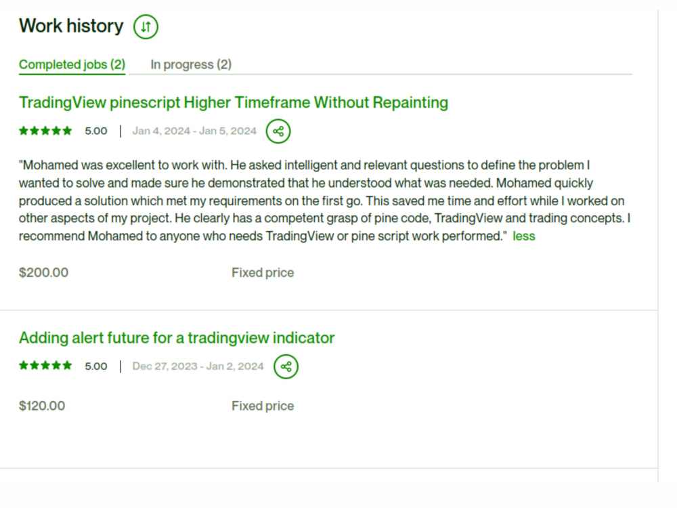Image resolution: width=677 pixels, height=508 pixels.
Task: Select the $200.00 price label
Action: 43,272
